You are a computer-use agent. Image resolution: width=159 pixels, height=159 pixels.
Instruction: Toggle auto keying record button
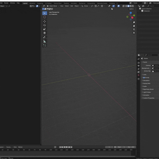[x=55, y=147]
